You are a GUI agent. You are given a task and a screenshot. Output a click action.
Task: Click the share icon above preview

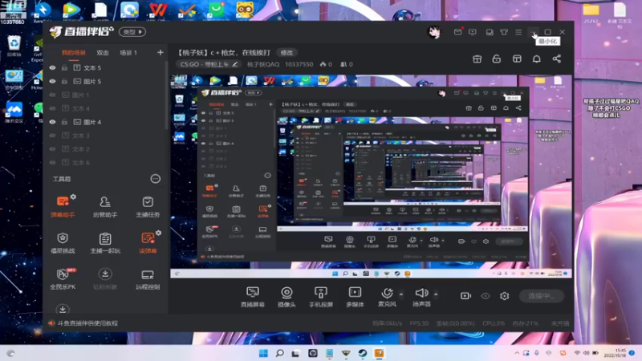click(x=556, y=59)
